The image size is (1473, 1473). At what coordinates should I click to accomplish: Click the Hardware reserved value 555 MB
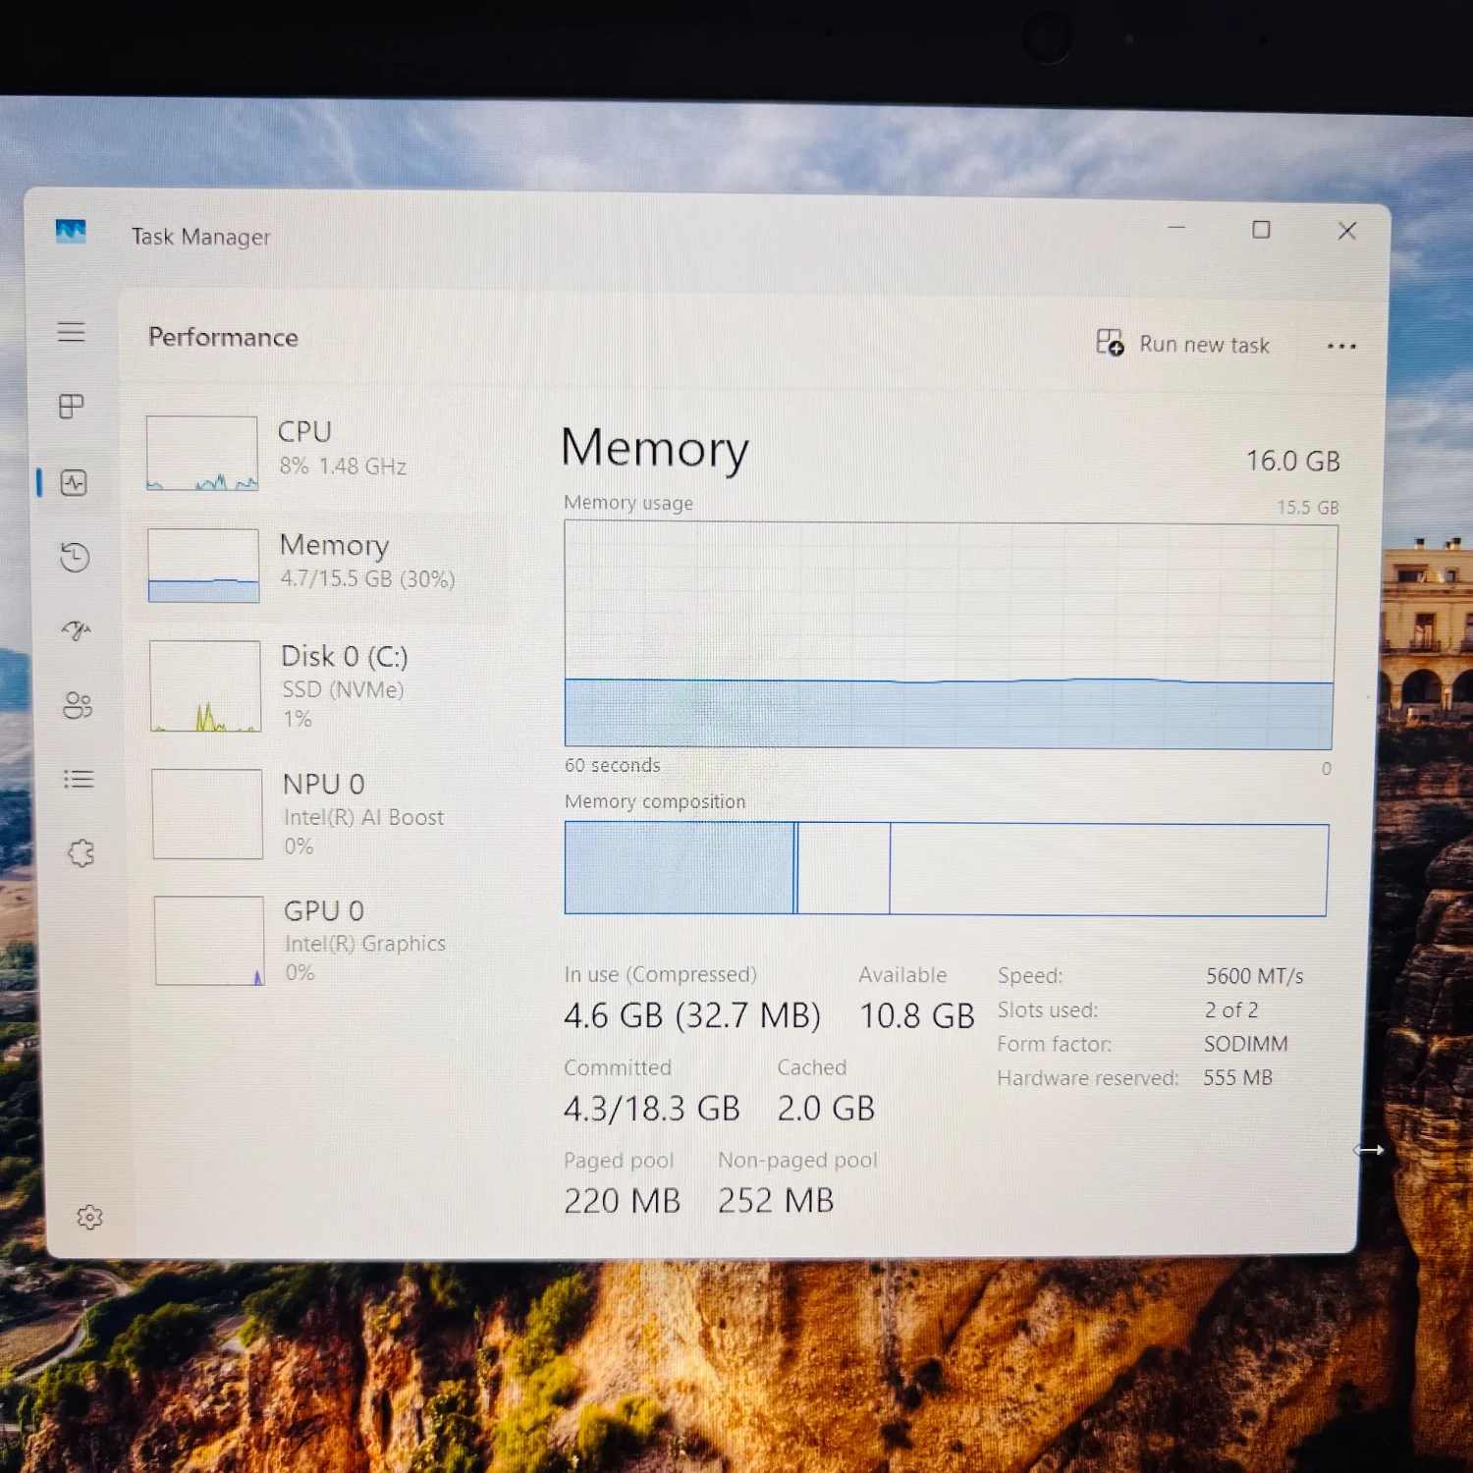(1237, 1077)
